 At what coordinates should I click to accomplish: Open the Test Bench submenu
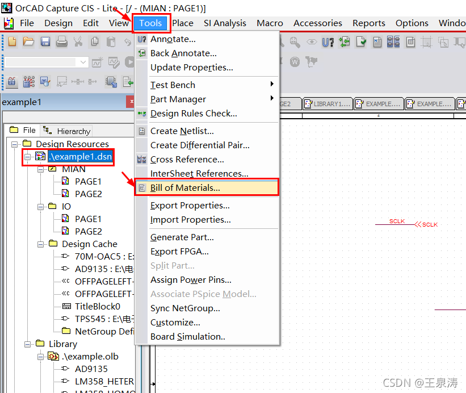[173, 85]
